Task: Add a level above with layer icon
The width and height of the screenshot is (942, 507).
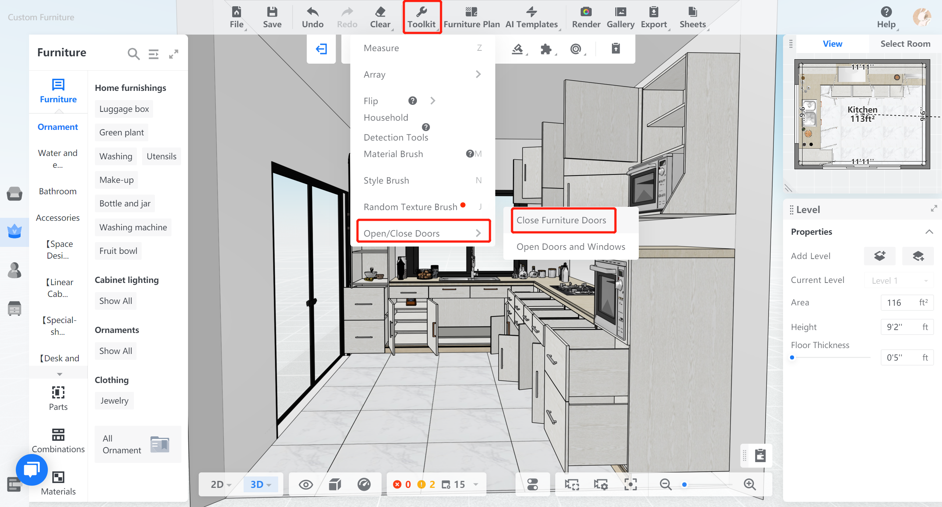Action: pos(879,256)
